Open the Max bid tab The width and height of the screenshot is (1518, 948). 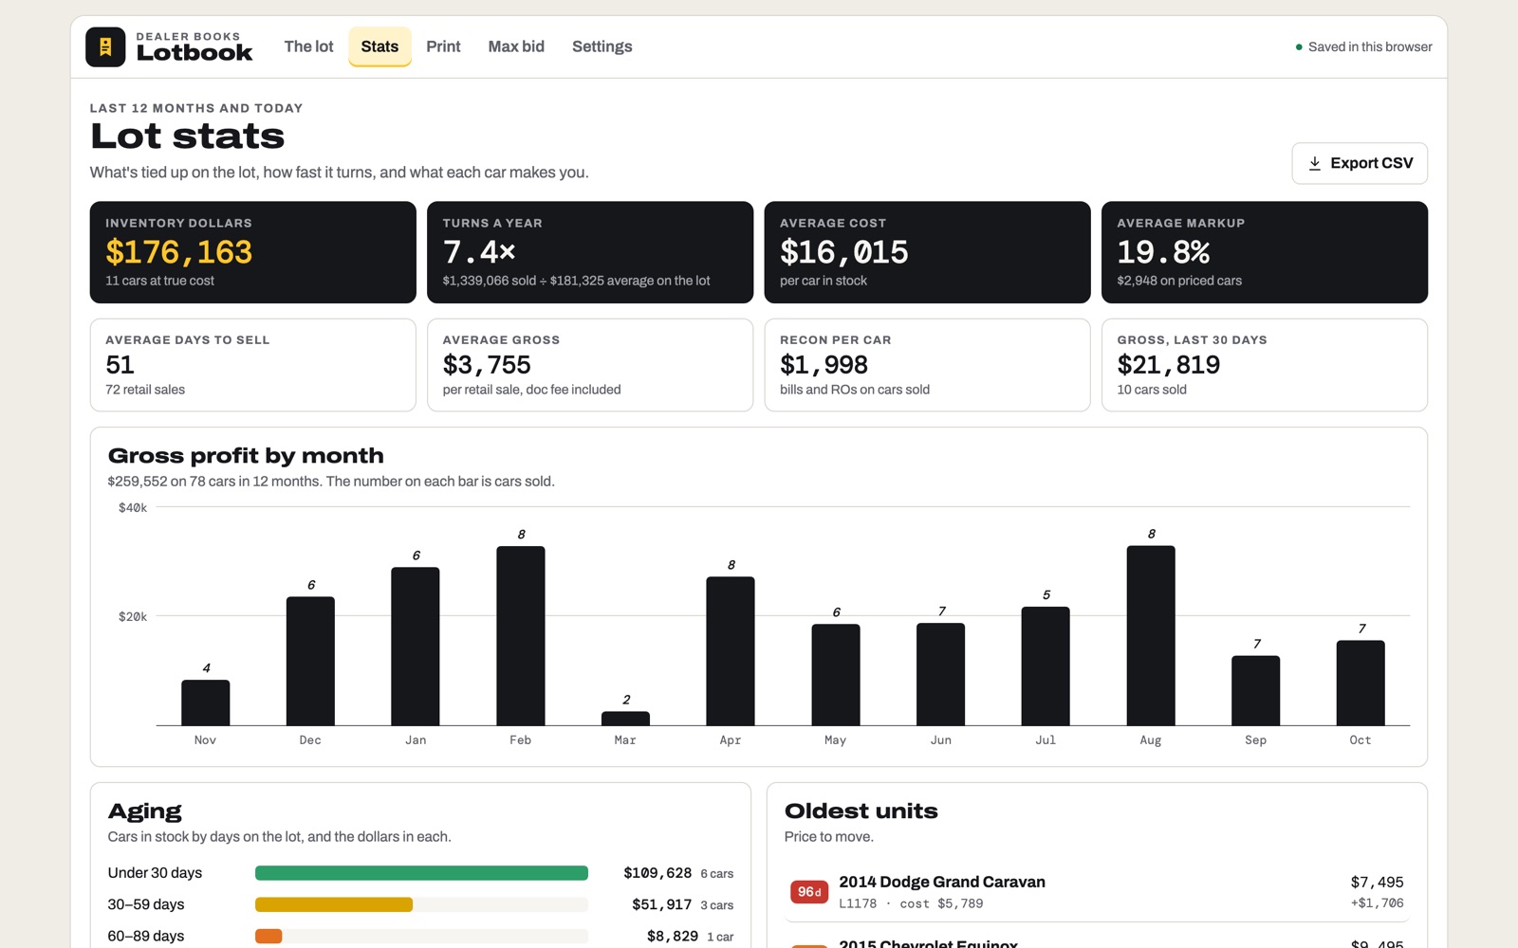(x=516, y=46)
